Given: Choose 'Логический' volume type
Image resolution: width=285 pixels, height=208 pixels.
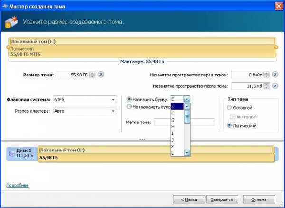Looking at the screenshot, I should point(229,125).
